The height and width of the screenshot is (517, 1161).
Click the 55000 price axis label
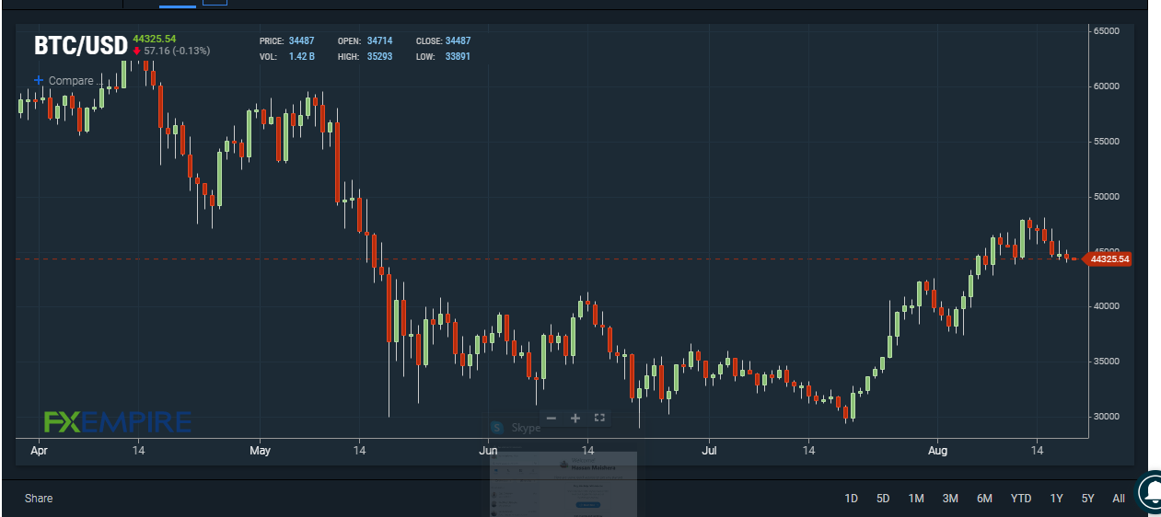pyautogui.click(x=1106, y=142)
